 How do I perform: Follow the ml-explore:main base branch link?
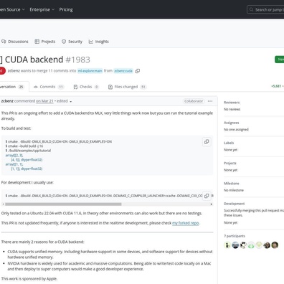pos(90,71)
